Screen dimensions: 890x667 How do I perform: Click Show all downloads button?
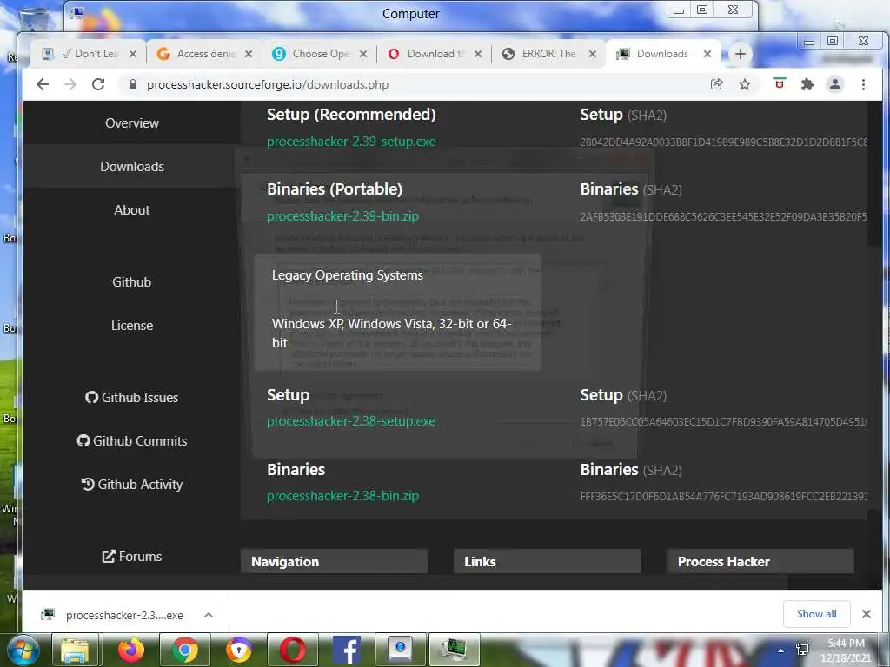[x=816, y=614]
